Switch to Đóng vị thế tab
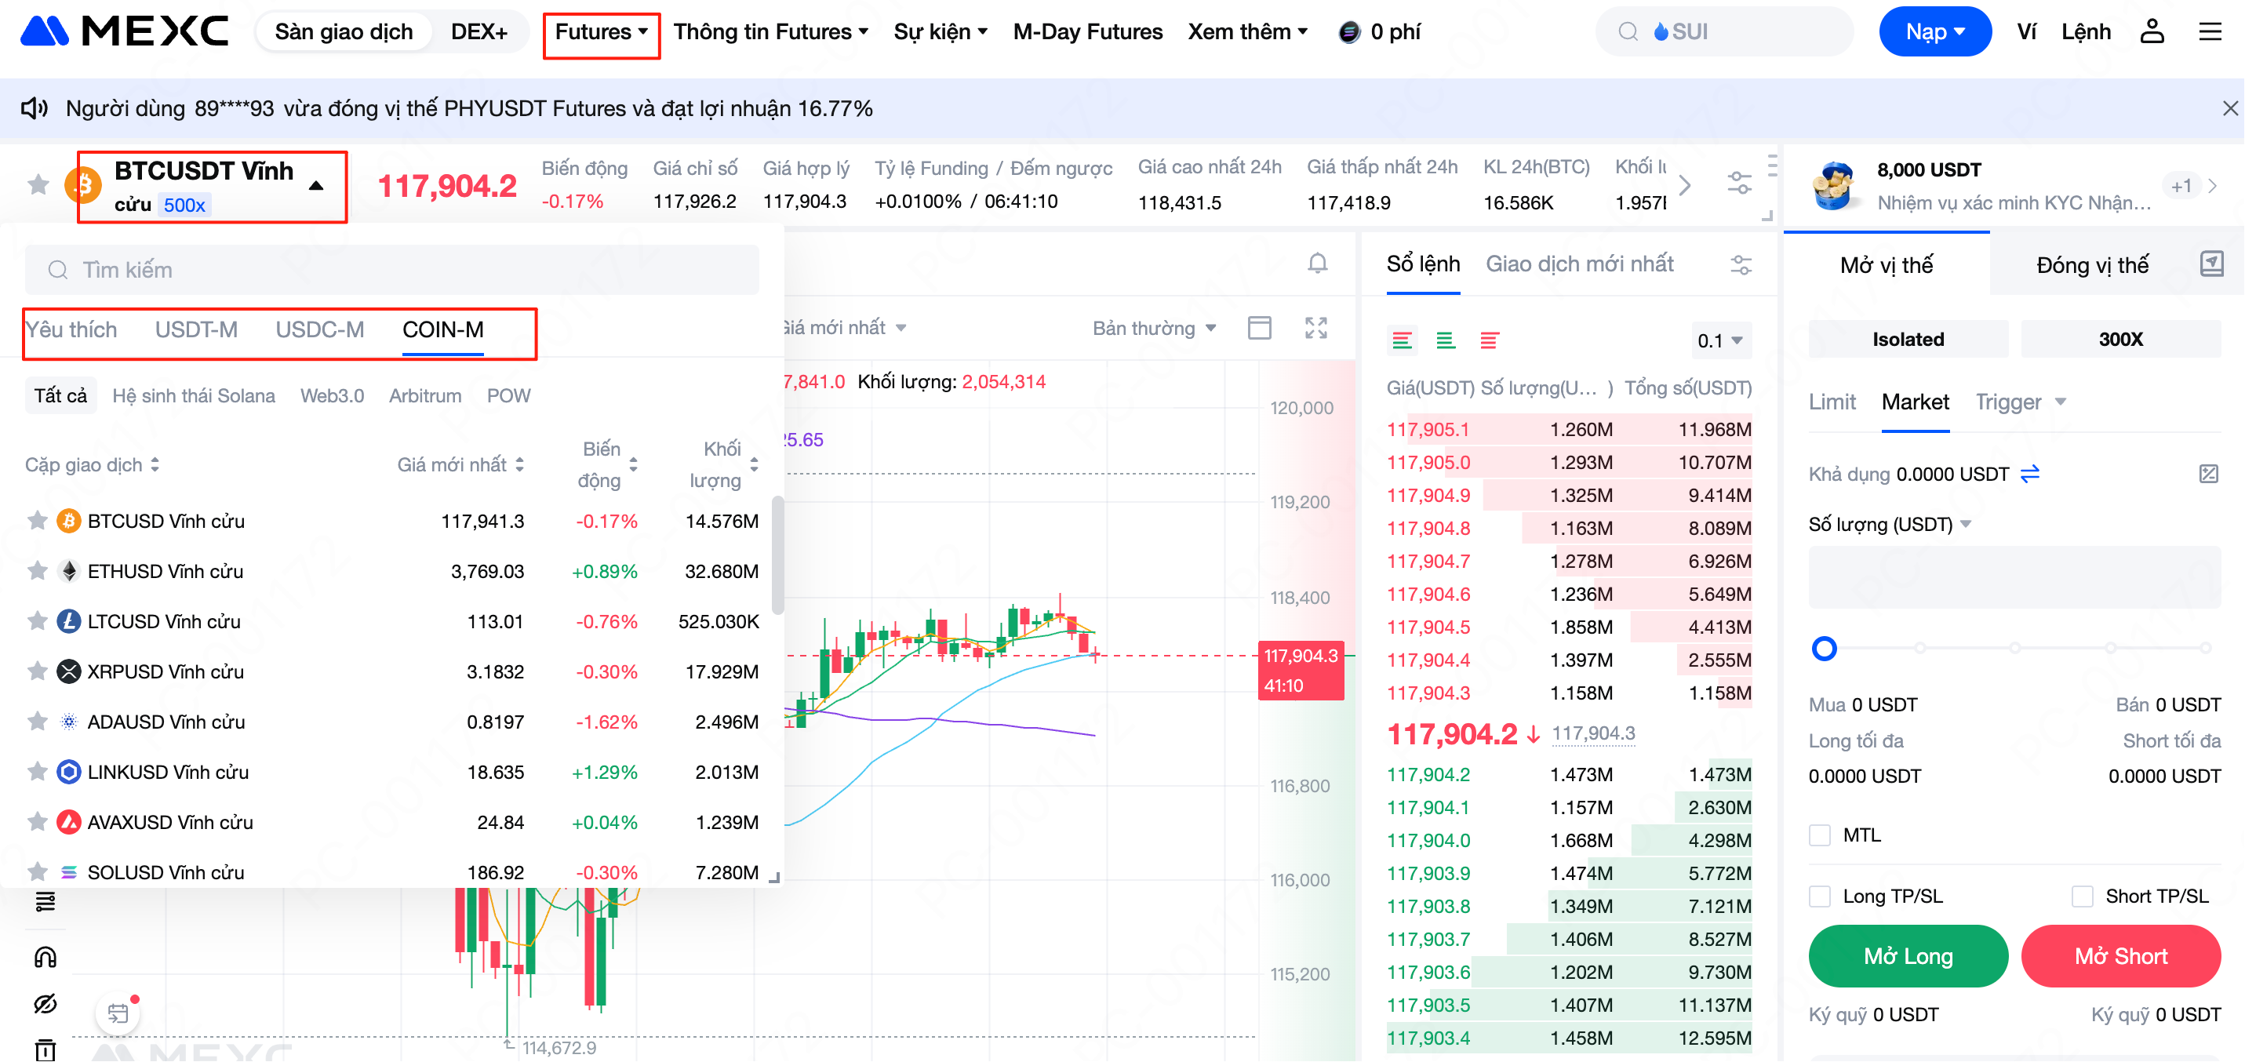 click(2091, 265)
